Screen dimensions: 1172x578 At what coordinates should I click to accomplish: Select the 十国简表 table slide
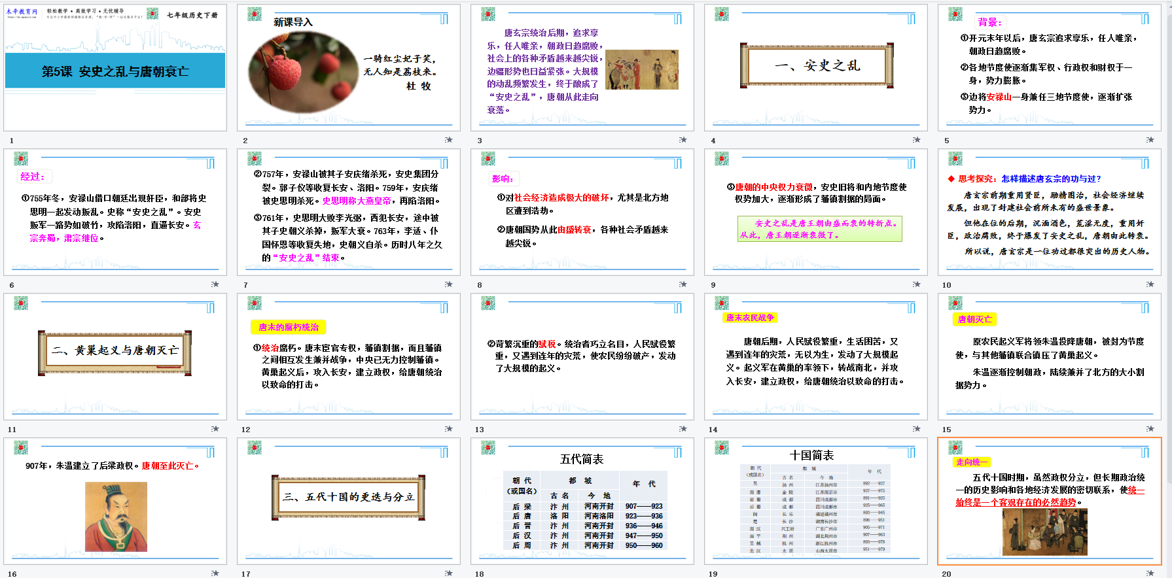pos(816,501)
